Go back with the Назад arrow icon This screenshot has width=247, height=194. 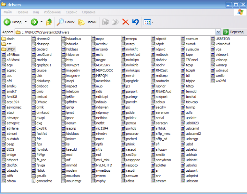7,22
